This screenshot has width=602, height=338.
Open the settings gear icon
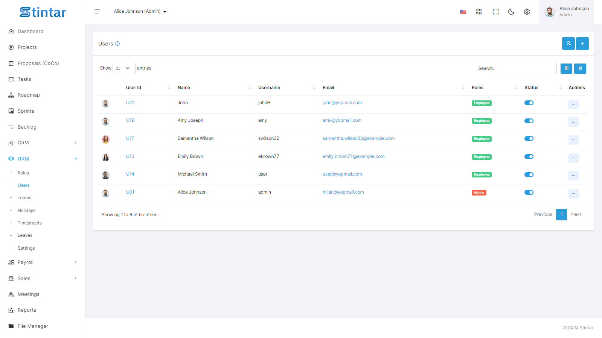coord(527,12)
